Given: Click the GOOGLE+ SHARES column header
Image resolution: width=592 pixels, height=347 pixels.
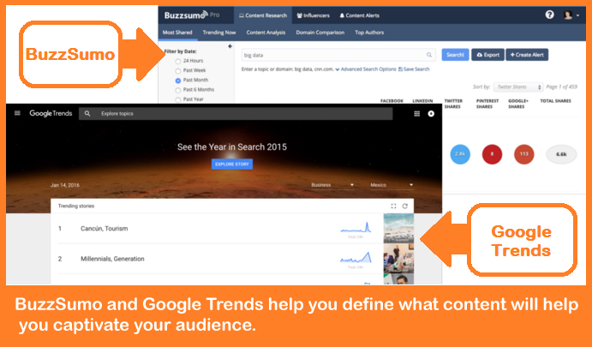Looking at the screenshot, I should coord(518,104).
